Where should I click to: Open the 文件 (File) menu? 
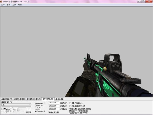(3, 4)
